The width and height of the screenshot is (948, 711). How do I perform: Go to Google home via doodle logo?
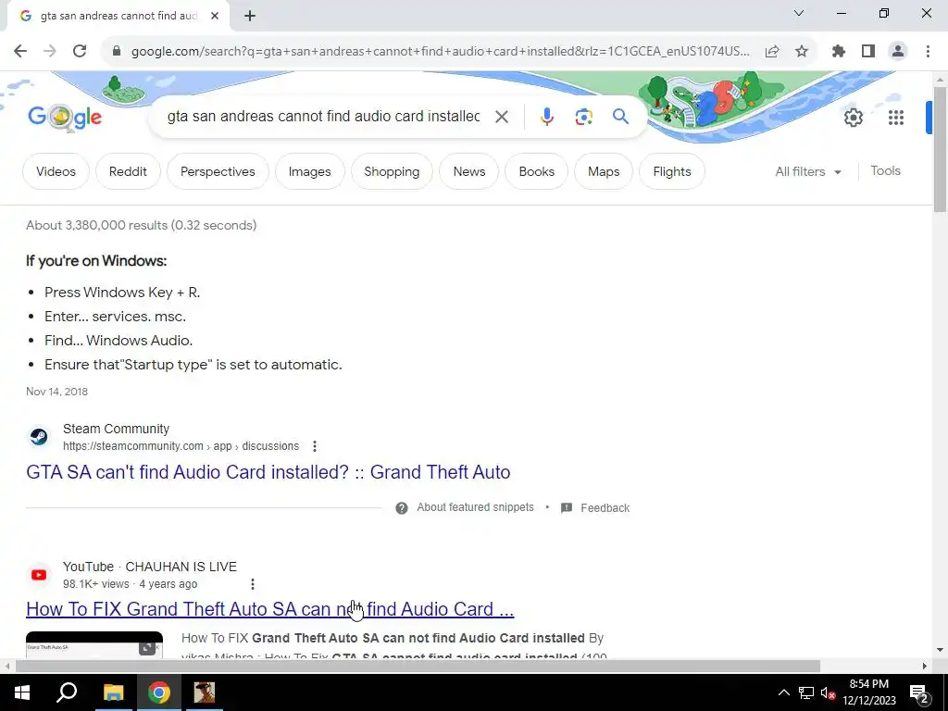tap(65, 118)
